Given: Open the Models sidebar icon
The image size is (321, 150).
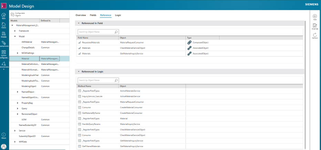Looking at the screenshot, I should click(4, 34).
